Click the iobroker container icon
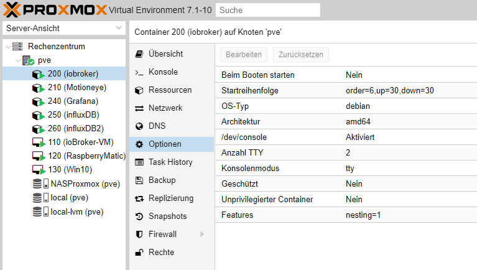Screen dimensions: 477x270 [x=39, y=75]
